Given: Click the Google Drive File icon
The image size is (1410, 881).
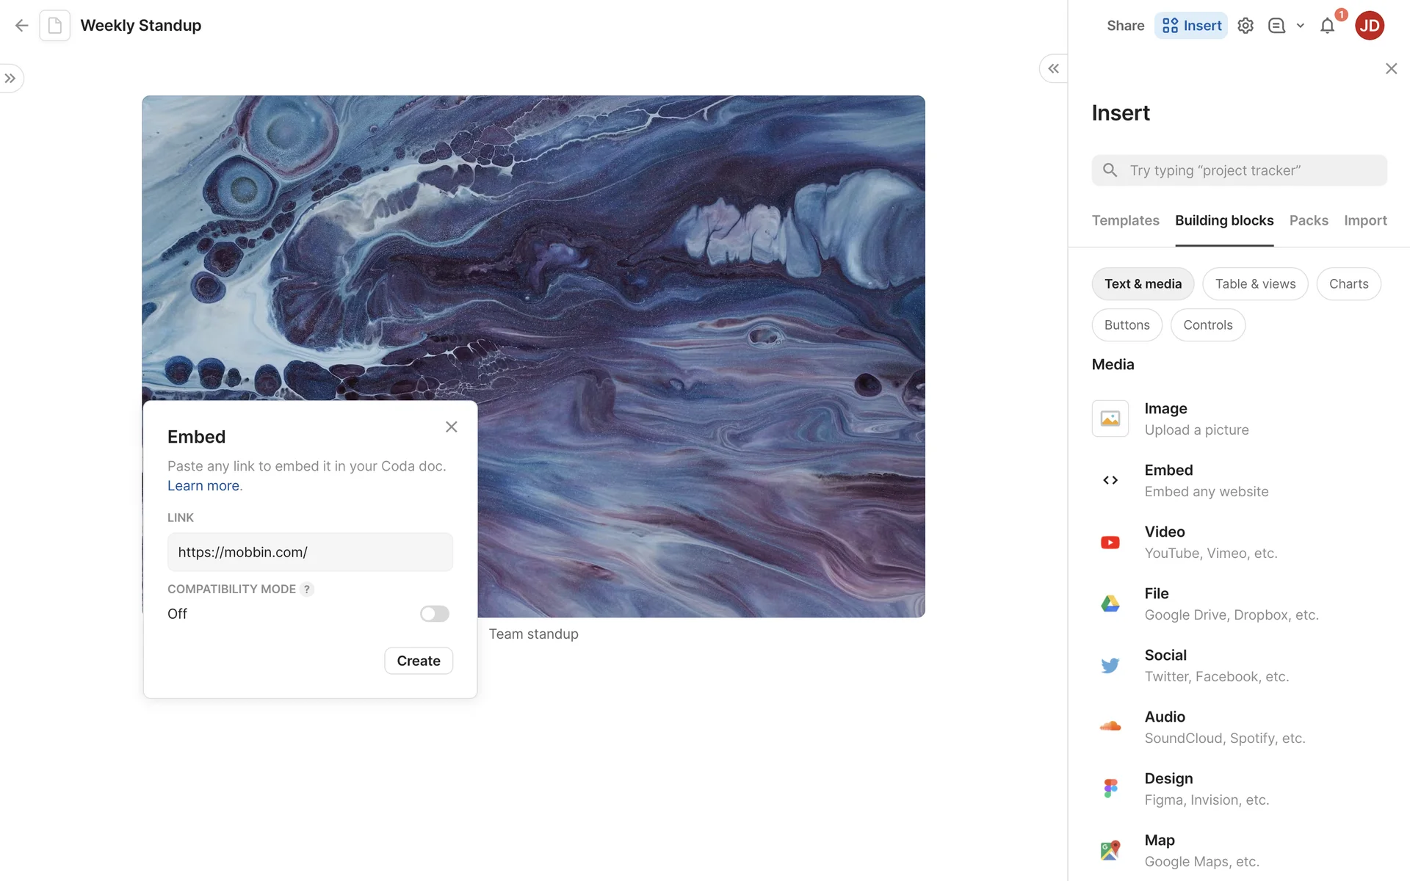Looking at the screenshot, I should [1110, 603].
